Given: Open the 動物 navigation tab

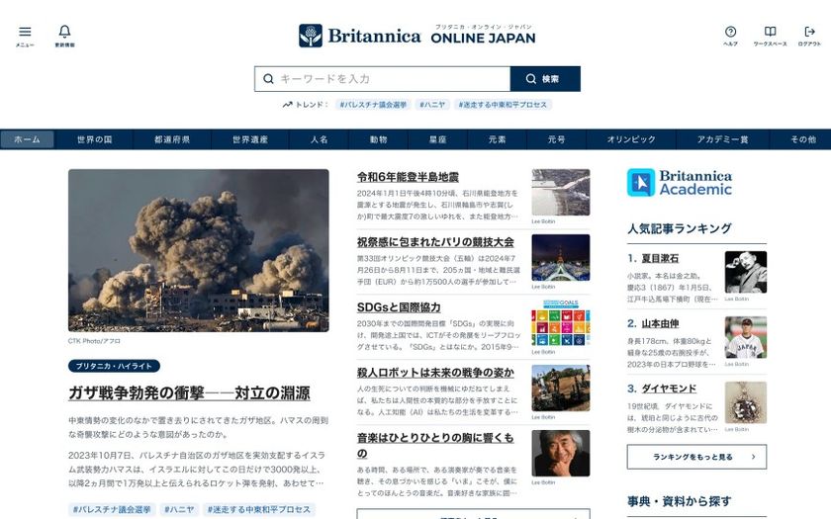Looking at the screenshot, I should [378, 139].
